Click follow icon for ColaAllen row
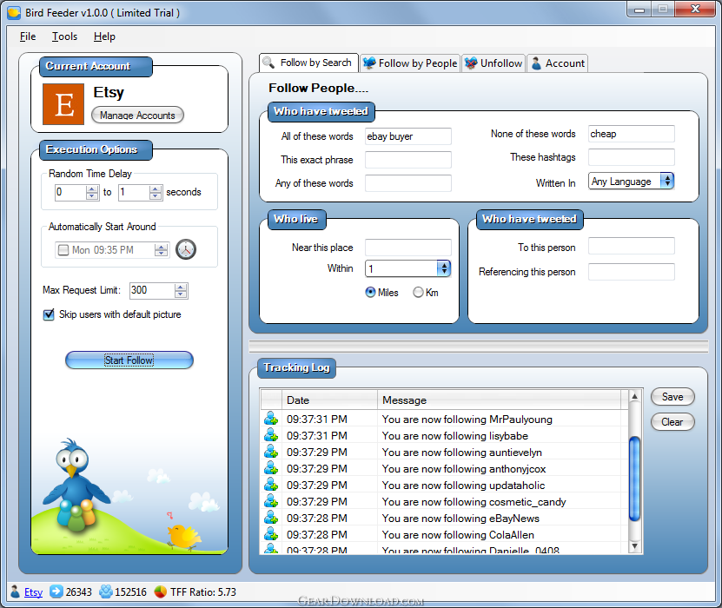The width and height of the screenshot is (722, 608). pos(271,535)
